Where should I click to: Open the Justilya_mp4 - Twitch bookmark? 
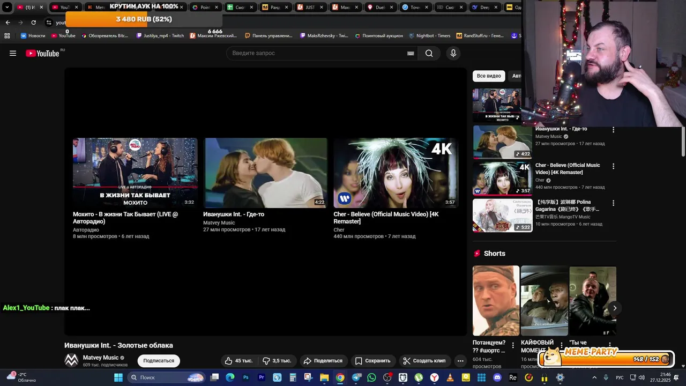pyautogui.click(x=160, y=35)
